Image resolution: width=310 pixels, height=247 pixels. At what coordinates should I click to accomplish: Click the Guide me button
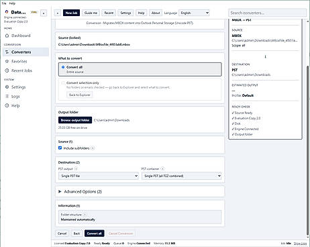(91, 13)
